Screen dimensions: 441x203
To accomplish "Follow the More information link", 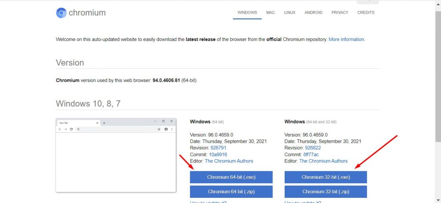I will (x=347, y=40).
